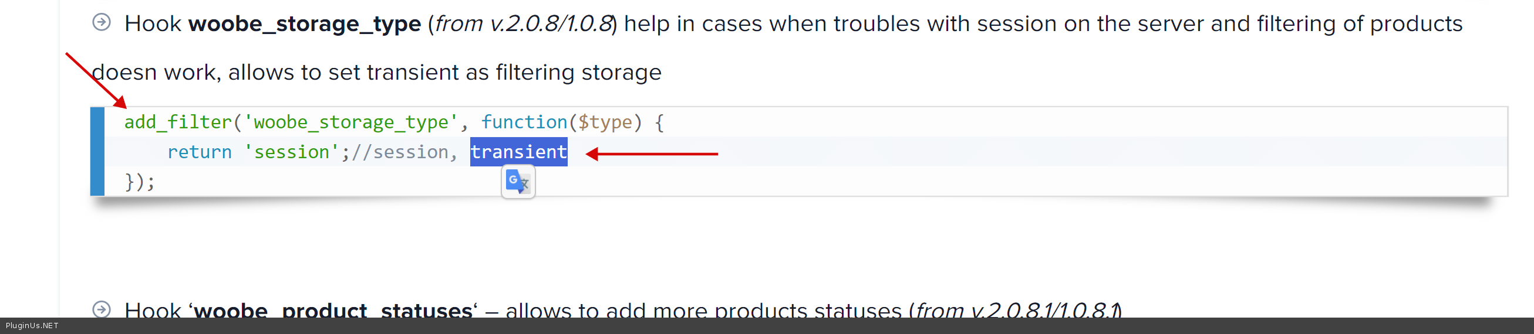This screenshot has height=334, width=1534.
Task: Click the circled arrow bullet beside woobe_storage_type hook
Action: pyautogui.click(x=102, y=23)
